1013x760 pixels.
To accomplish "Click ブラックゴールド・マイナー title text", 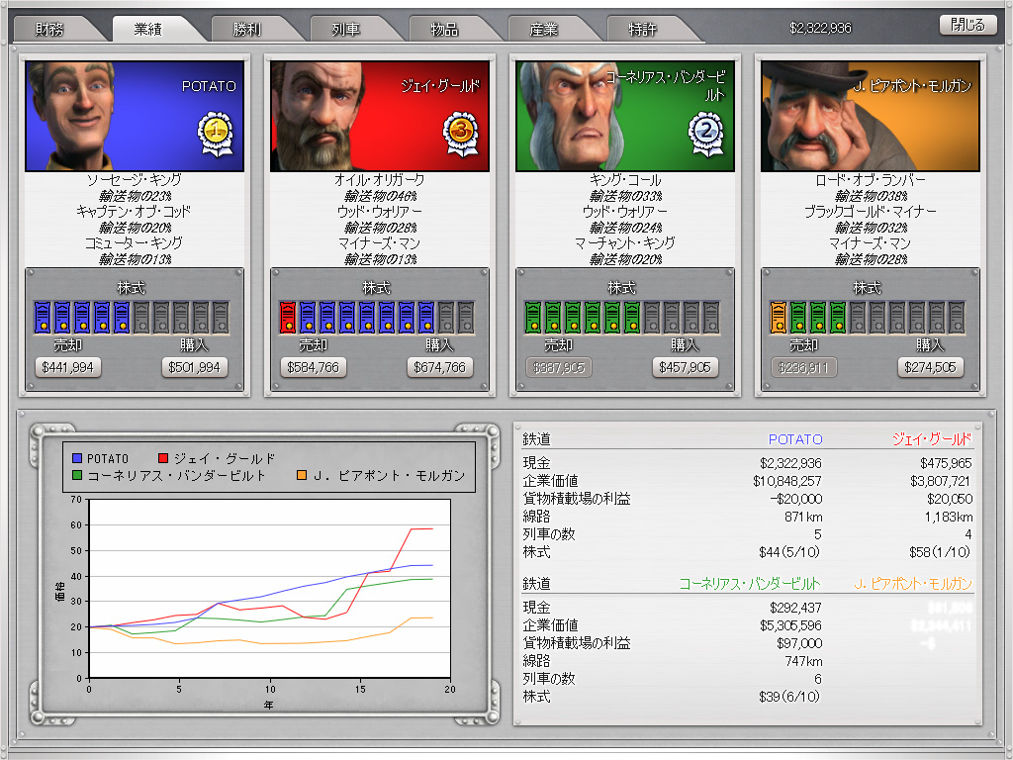I will tap(871, 212).
